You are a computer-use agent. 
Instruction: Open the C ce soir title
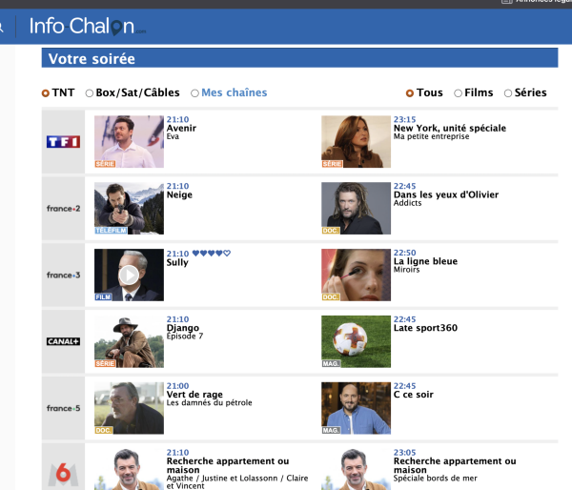(x=414, y=395)
